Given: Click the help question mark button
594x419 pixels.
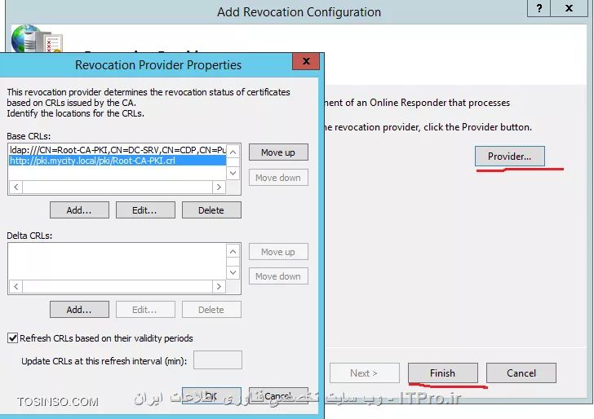Looking at the screenshot, I should [x=539, y=8].
